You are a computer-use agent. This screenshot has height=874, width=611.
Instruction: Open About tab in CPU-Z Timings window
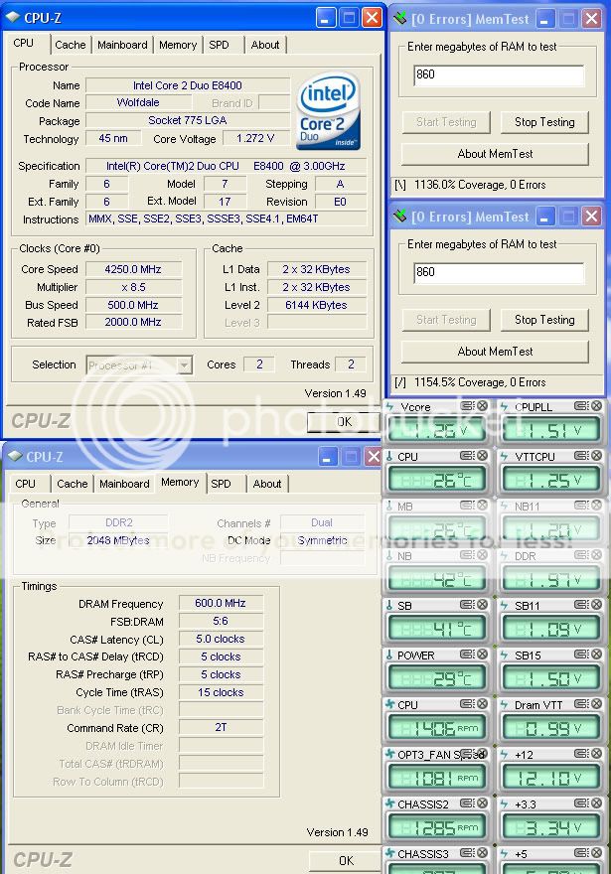[x=267, y=484]
